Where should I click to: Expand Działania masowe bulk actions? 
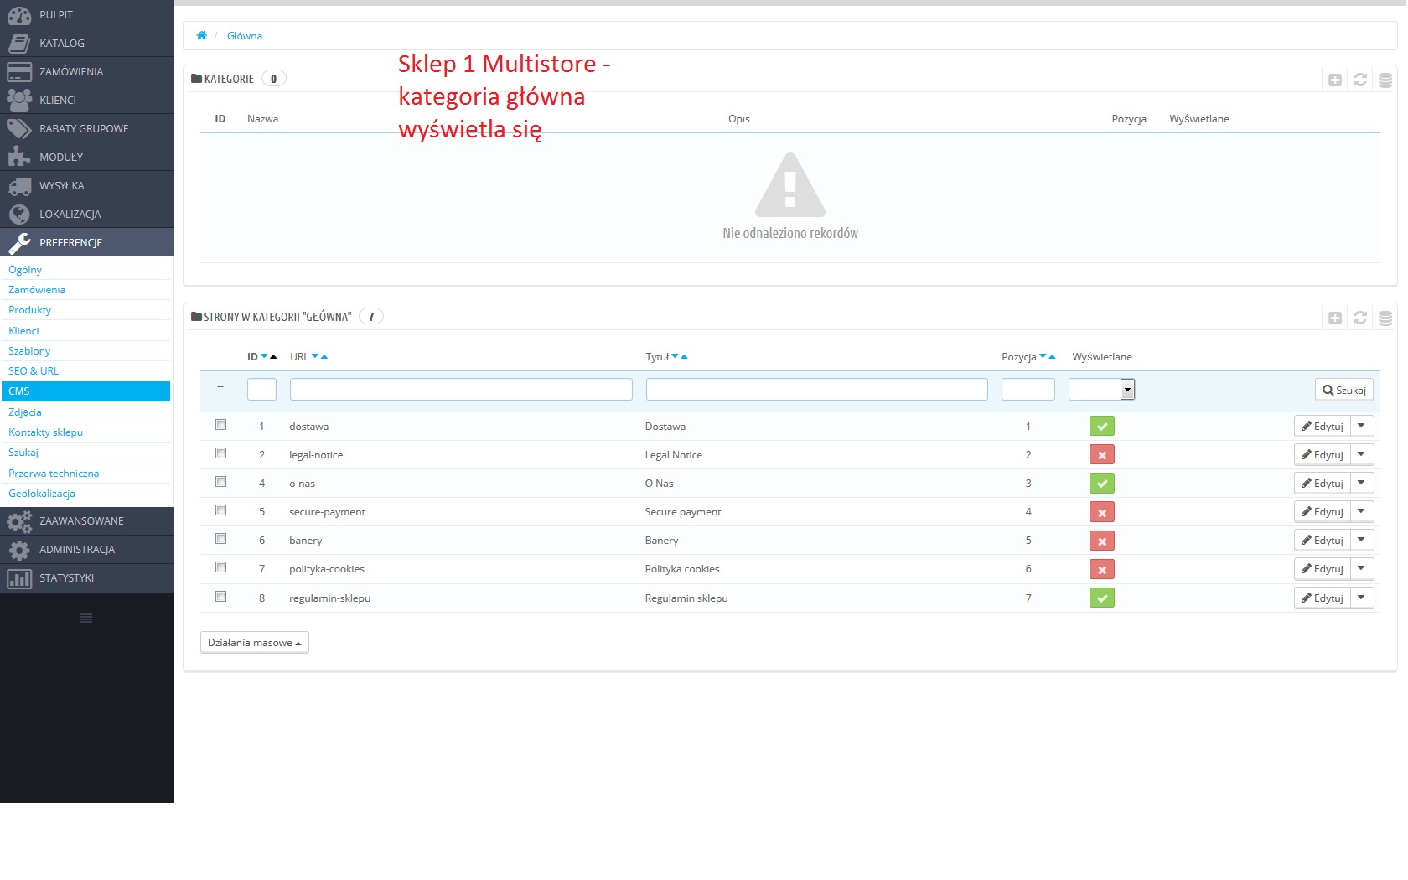(x=254, y=643)
